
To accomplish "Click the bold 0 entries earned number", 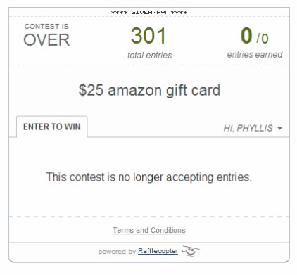I will [246, 35].
